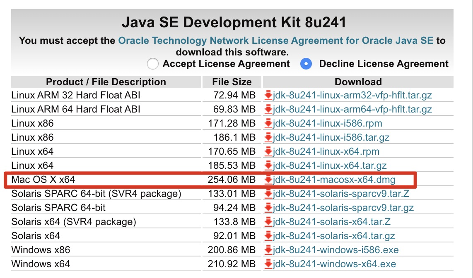Click the 171.28 MB file size cell
Viewport: 473px width, 278px height.
pos(232,124)
